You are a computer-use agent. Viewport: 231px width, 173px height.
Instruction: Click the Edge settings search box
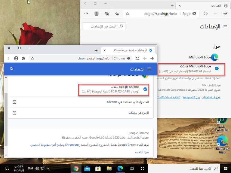pos(104,26)
